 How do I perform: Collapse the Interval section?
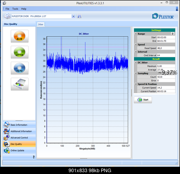[136, 52]
